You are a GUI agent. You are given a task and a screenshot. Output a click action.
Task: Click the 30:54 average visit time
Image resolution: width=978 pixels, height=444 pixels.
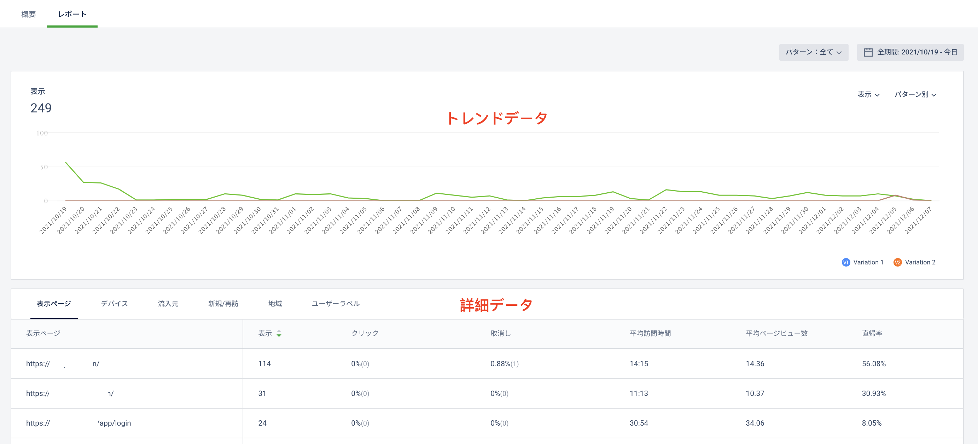tap(639, 423)
